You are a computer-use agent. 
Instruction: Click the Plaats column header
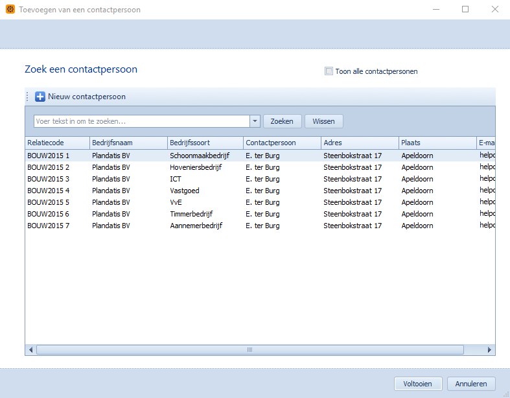437,143
